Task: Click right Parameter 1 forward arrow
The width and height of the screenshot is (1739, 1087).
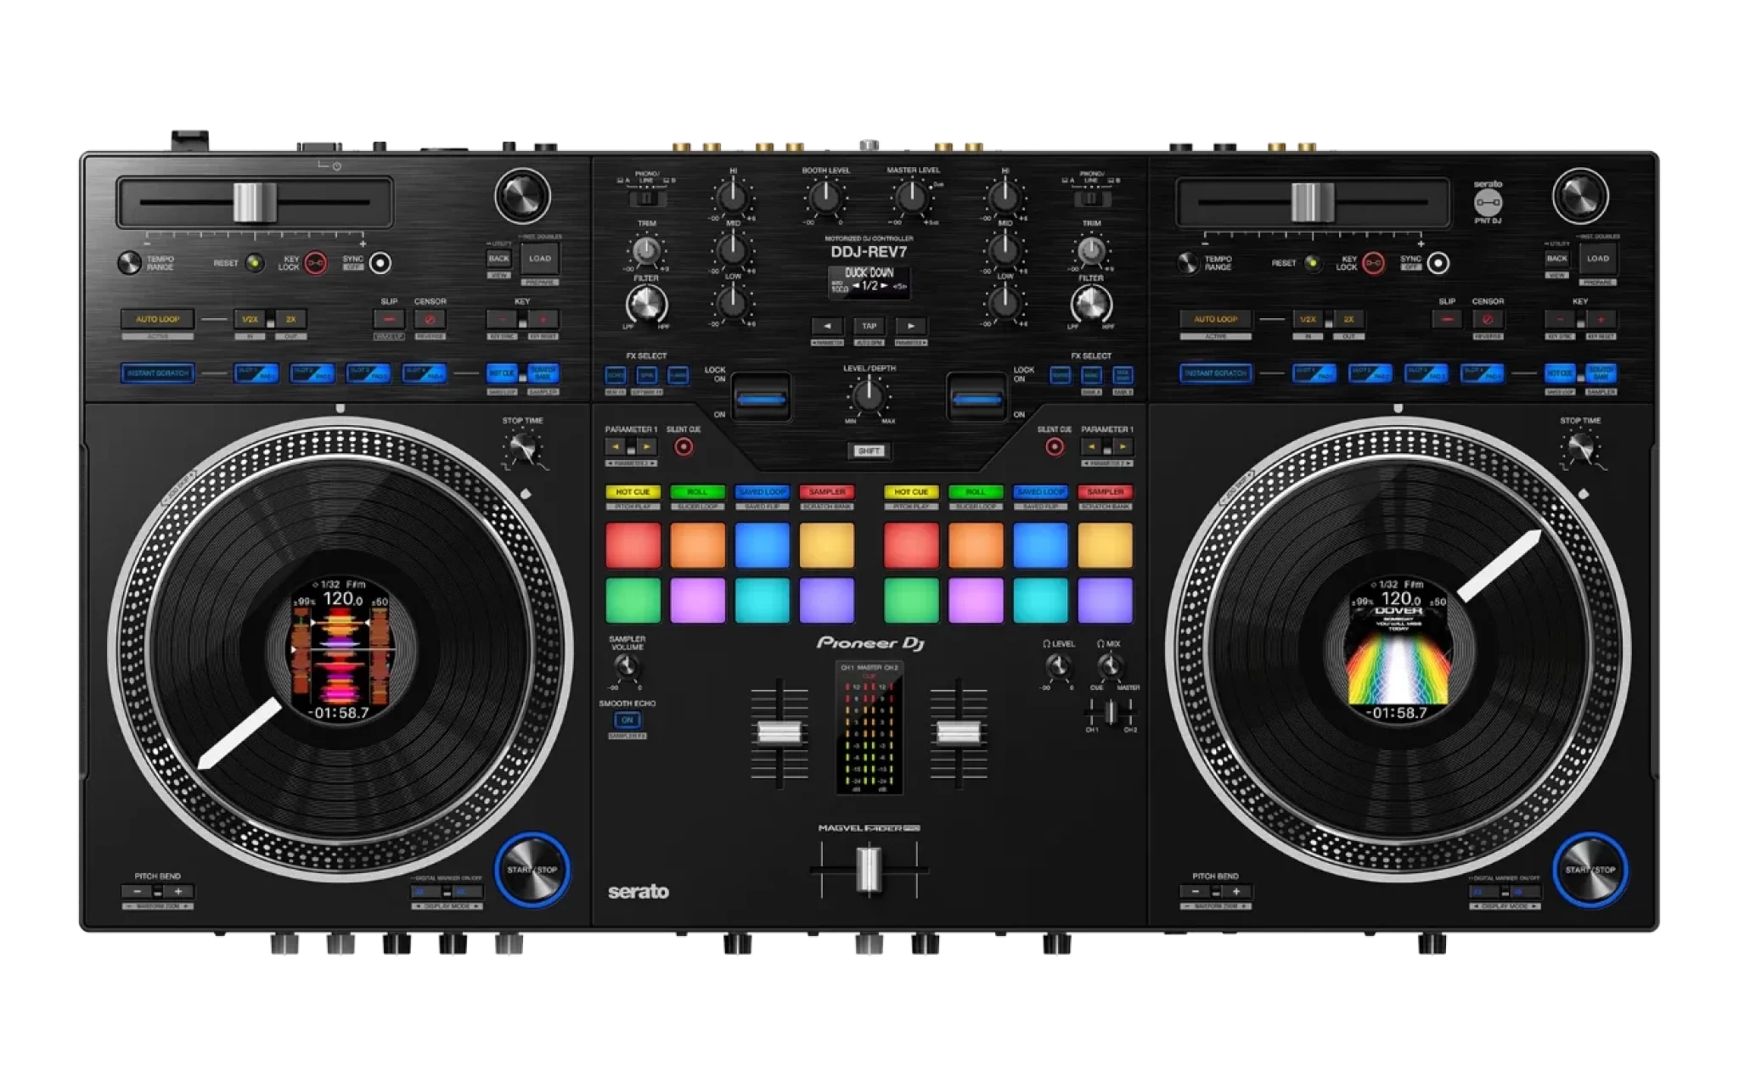Action: point(1123,446)
